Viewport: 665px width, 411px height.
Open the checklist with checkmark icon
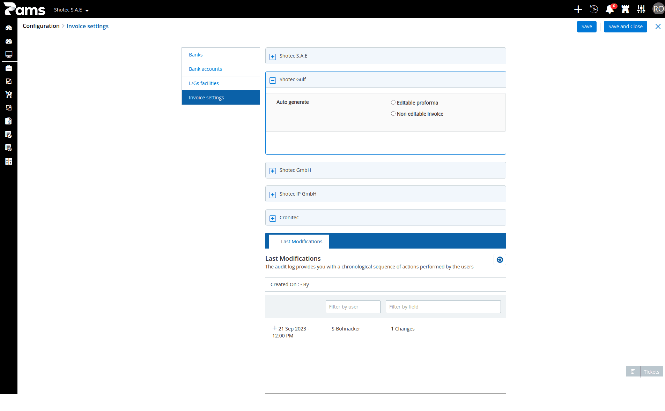9,134
